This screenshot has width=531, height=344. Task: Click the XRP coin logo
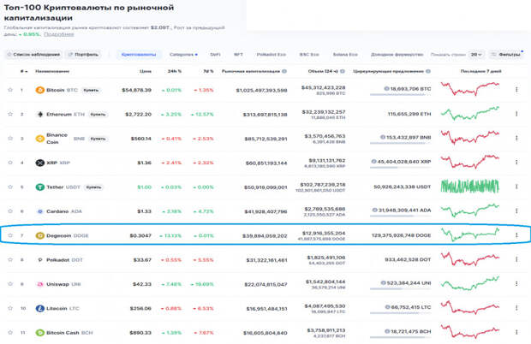40,163
